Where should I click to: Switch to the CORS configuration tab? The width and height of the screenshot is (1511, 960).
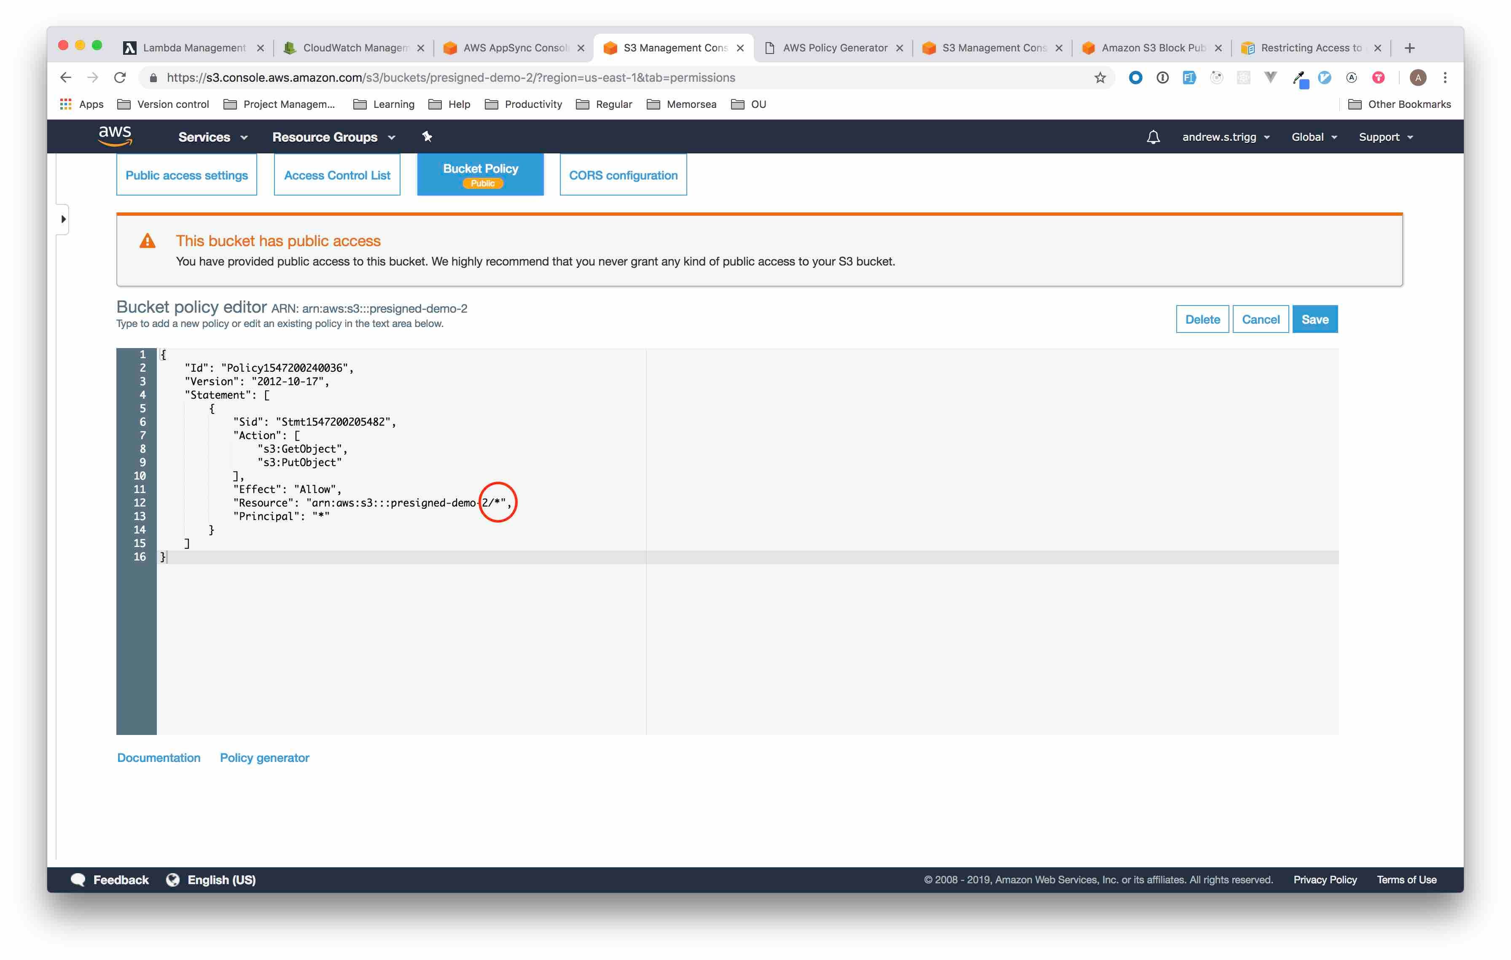tap(622, 175)
